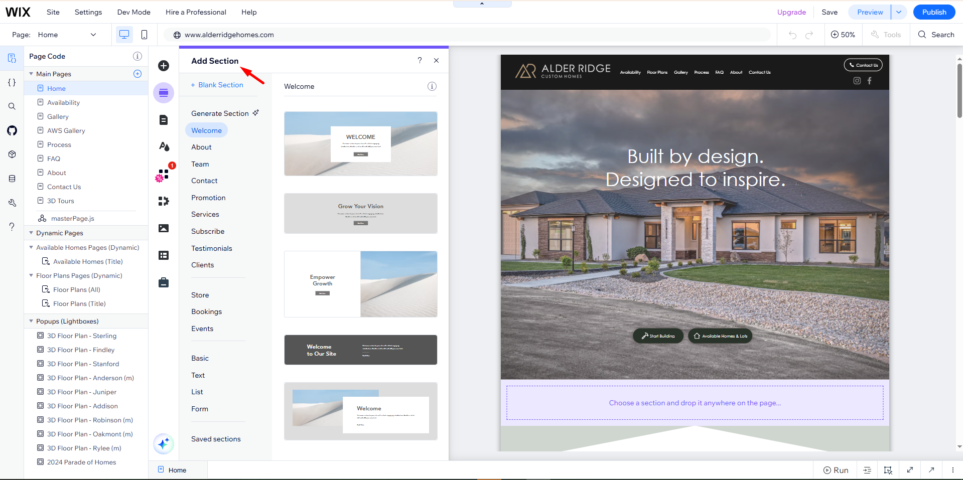Open the GitHub icon in left sidebar
This screenshot has width=963, height=480.
point(12,130)
